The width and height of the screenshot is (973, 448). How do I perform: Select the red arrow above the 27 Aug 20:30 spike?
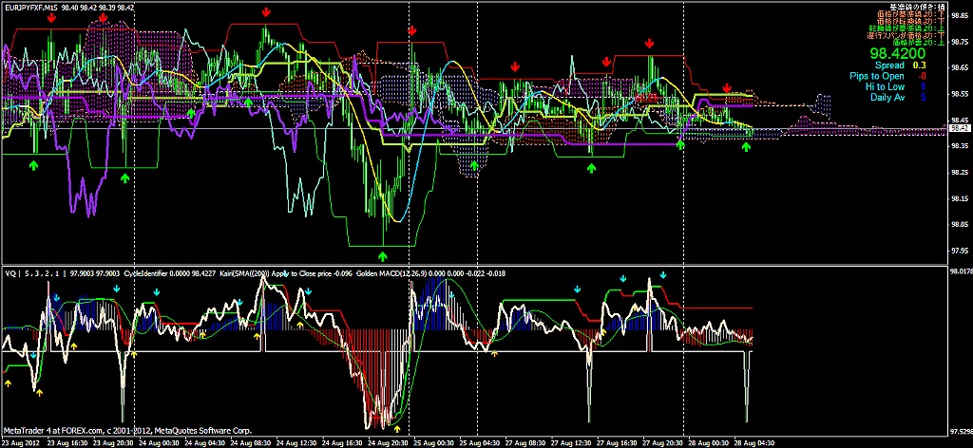point(649,44)
